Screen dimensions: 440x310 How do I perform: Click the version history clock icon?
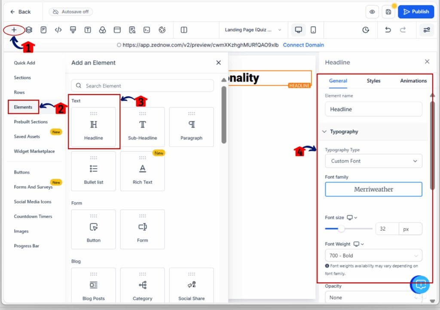(366, 30)
